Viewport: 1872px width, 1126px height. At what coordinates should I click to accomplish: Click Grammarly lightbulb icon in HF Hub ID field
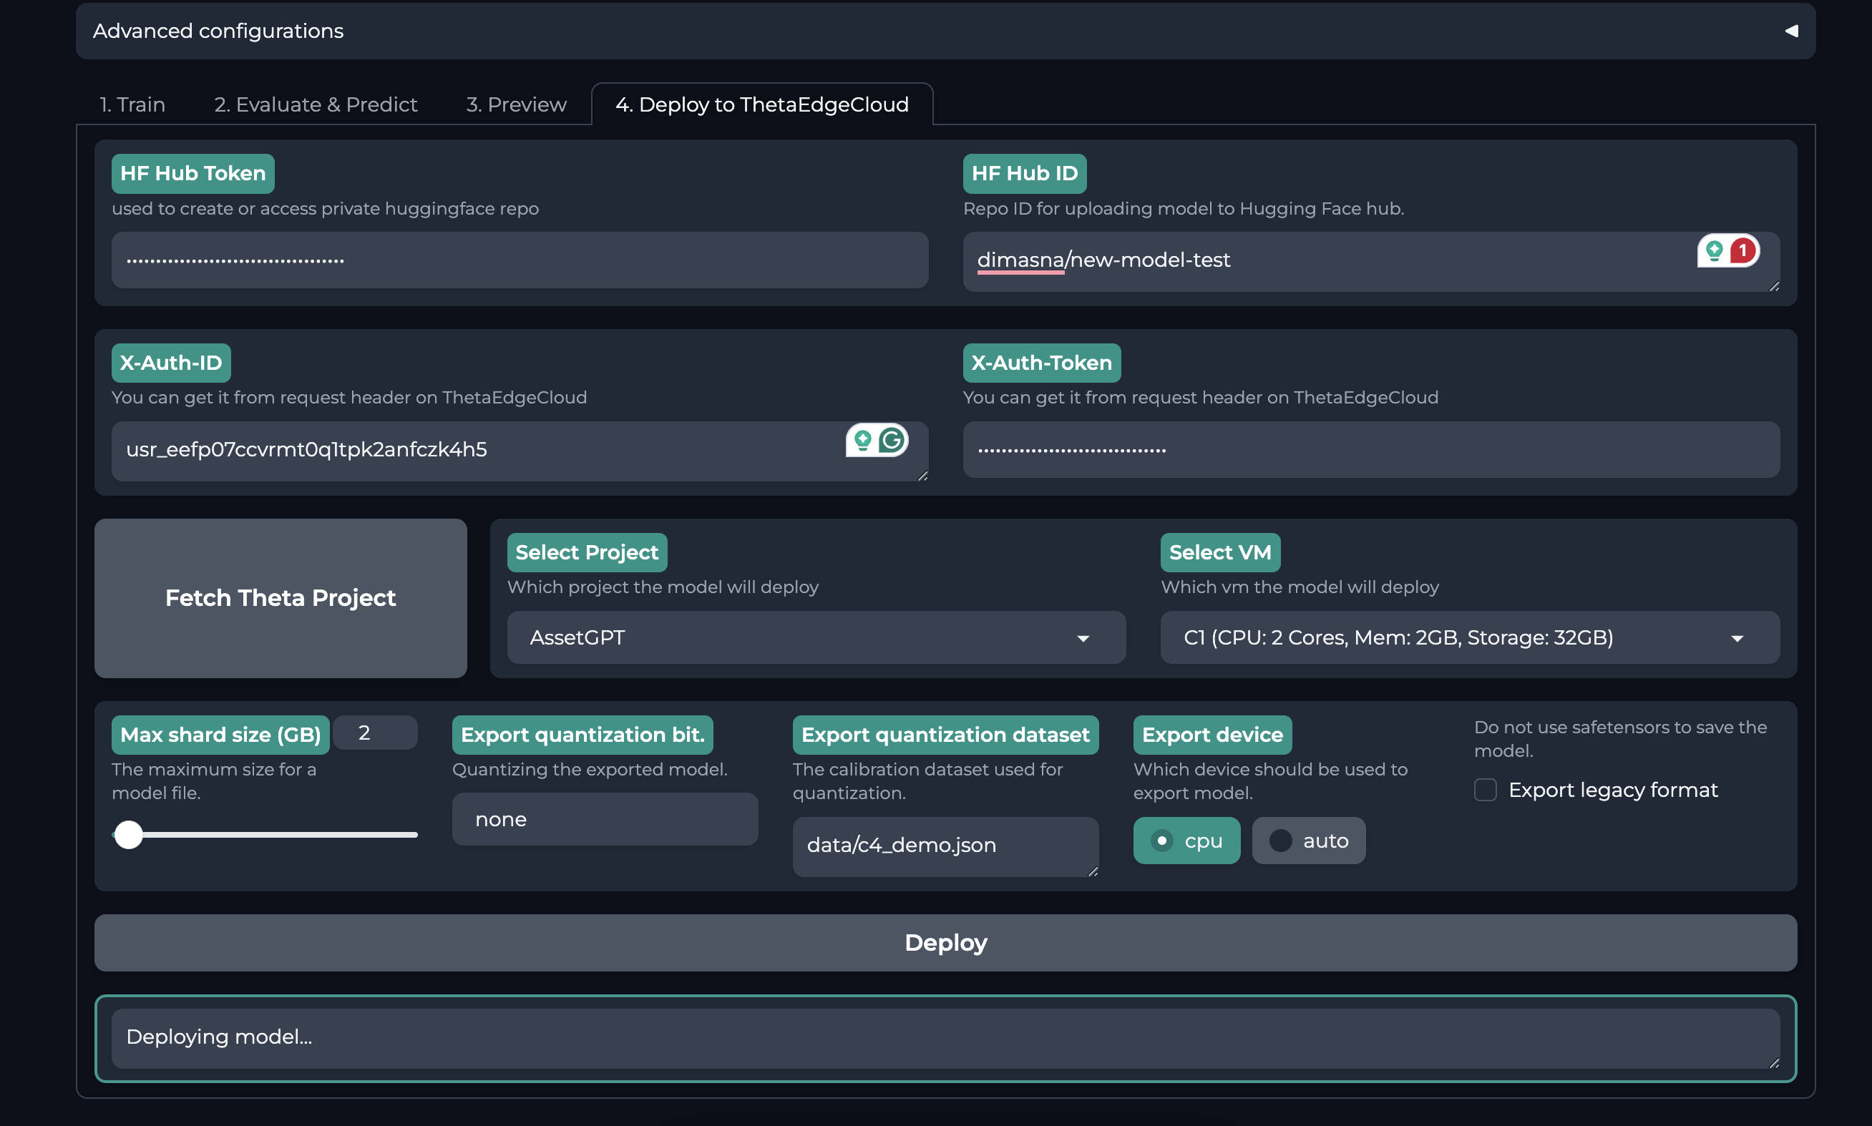(x=1714, y=250)
